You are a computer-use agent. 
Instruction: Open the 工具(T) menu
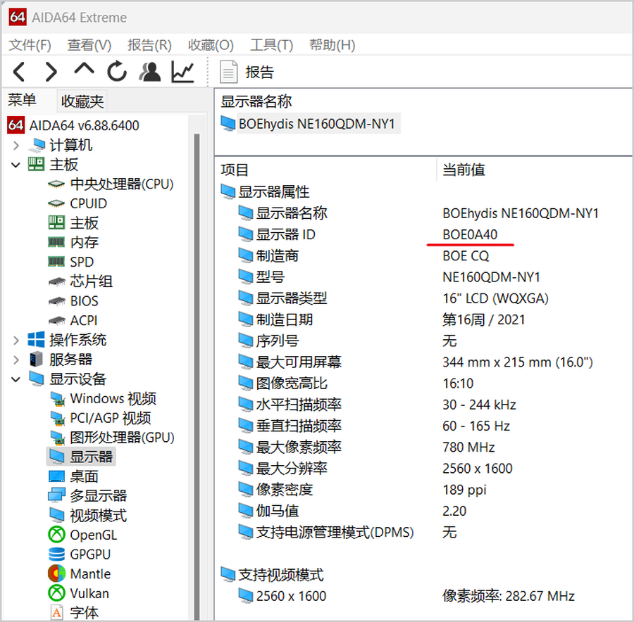click(271, 45)
